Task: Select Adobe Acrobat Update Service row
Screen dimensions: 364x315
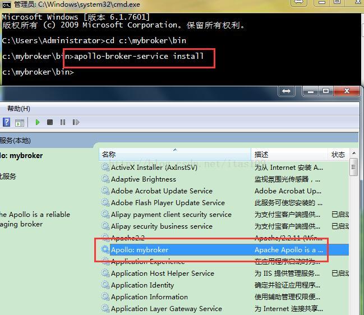Action: [225, 191]
